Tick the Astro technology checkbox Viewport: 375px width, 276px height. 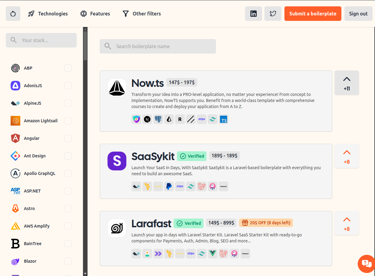(x=68, y=209)
